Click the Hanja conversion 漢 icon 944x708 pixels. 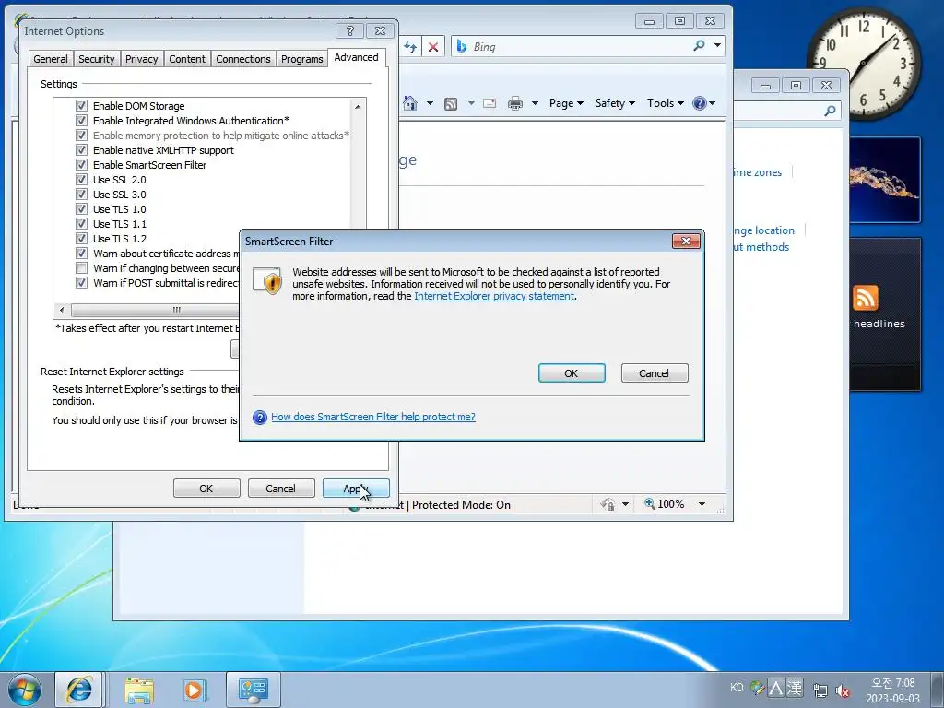795,688
